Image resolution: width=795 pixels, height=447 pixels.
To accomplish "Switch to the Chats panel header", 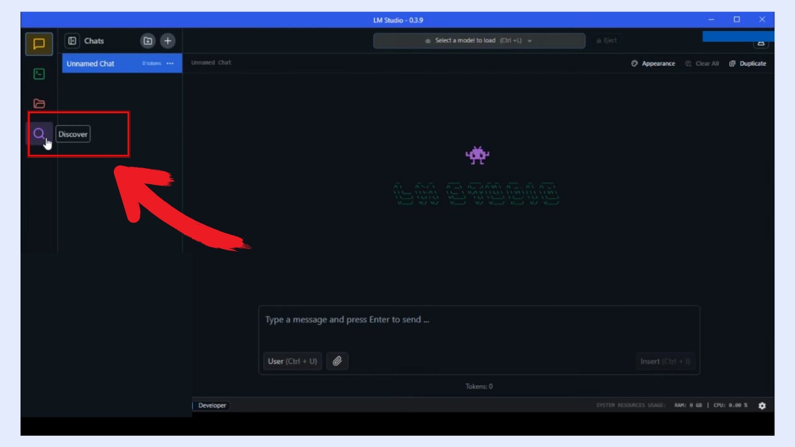I will [x=94, y=40].
